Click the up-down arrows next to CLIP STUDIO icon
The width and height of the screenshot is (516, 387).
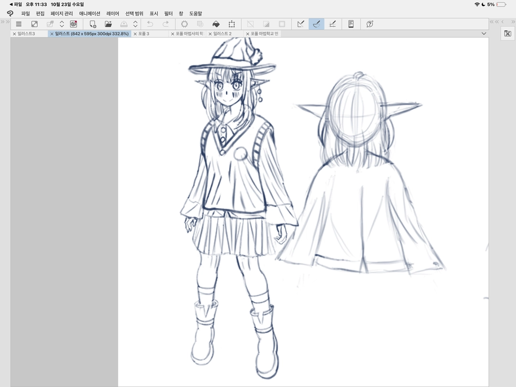[62, 24]
